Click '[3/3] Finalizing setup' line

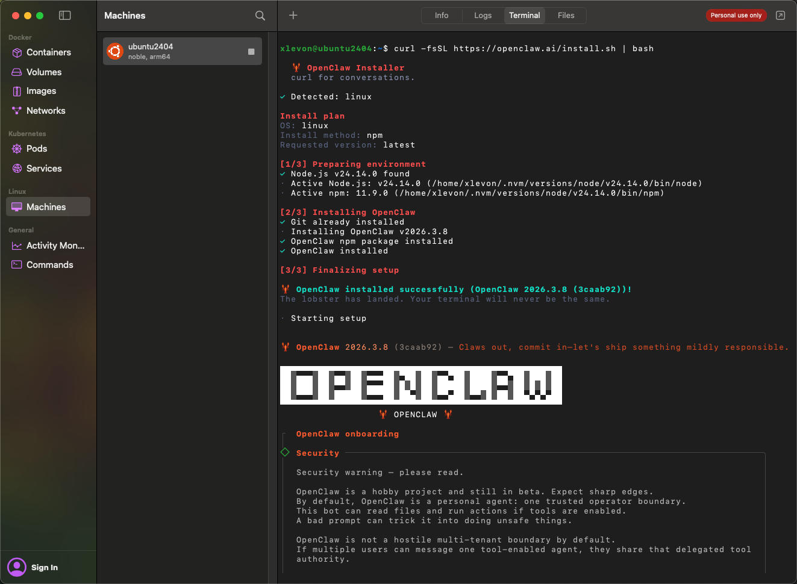tap(340, 270)
